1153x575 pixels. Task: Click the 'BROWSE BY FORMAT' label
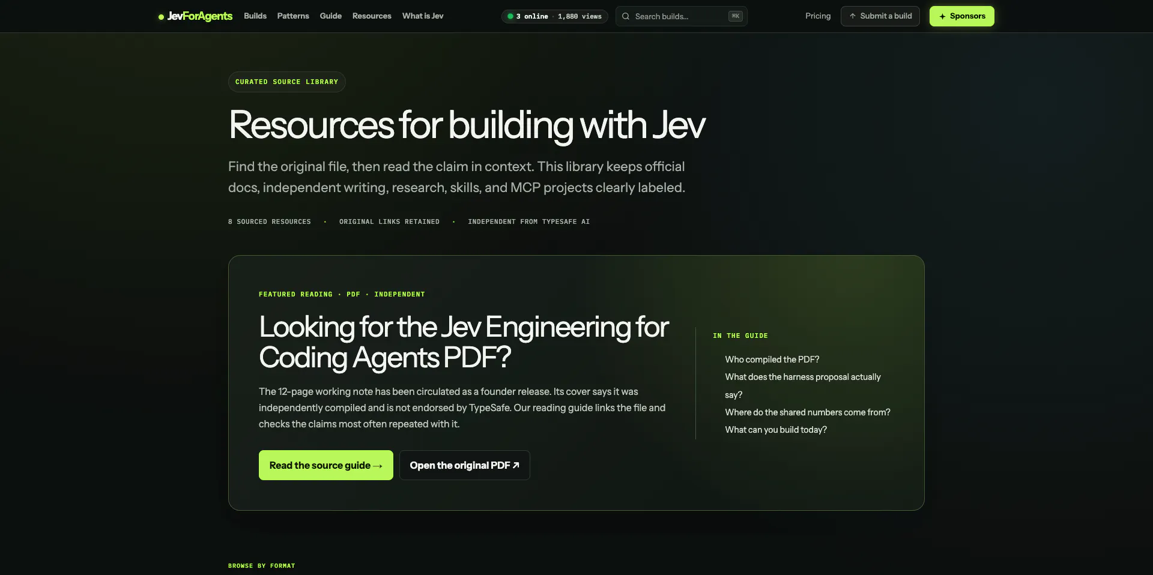262,565
